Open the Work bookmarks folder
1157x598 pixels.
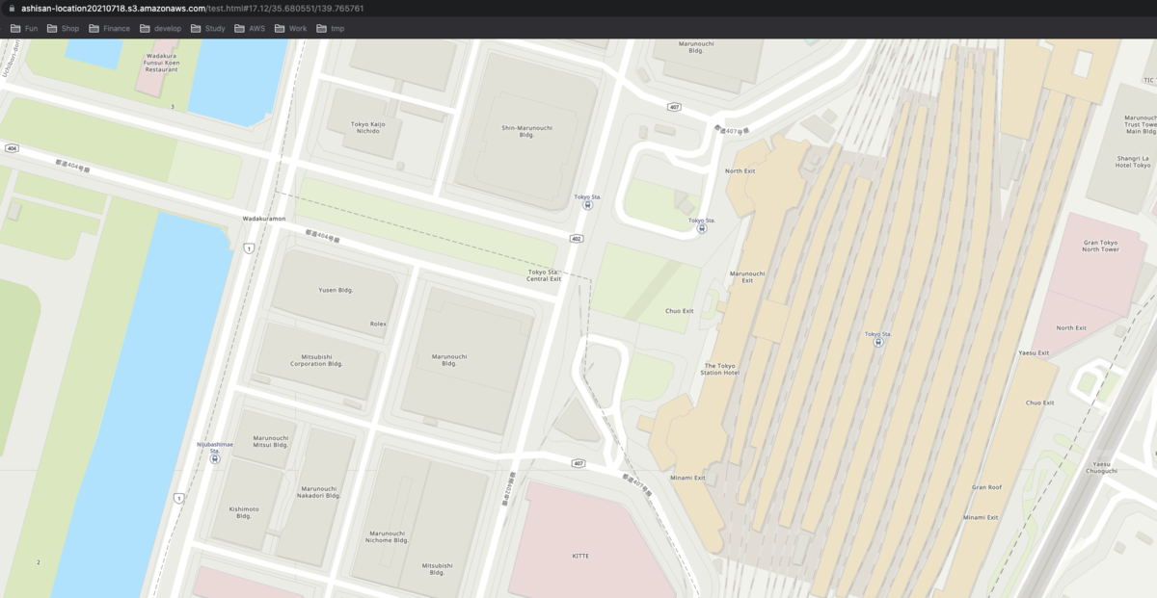290,28
